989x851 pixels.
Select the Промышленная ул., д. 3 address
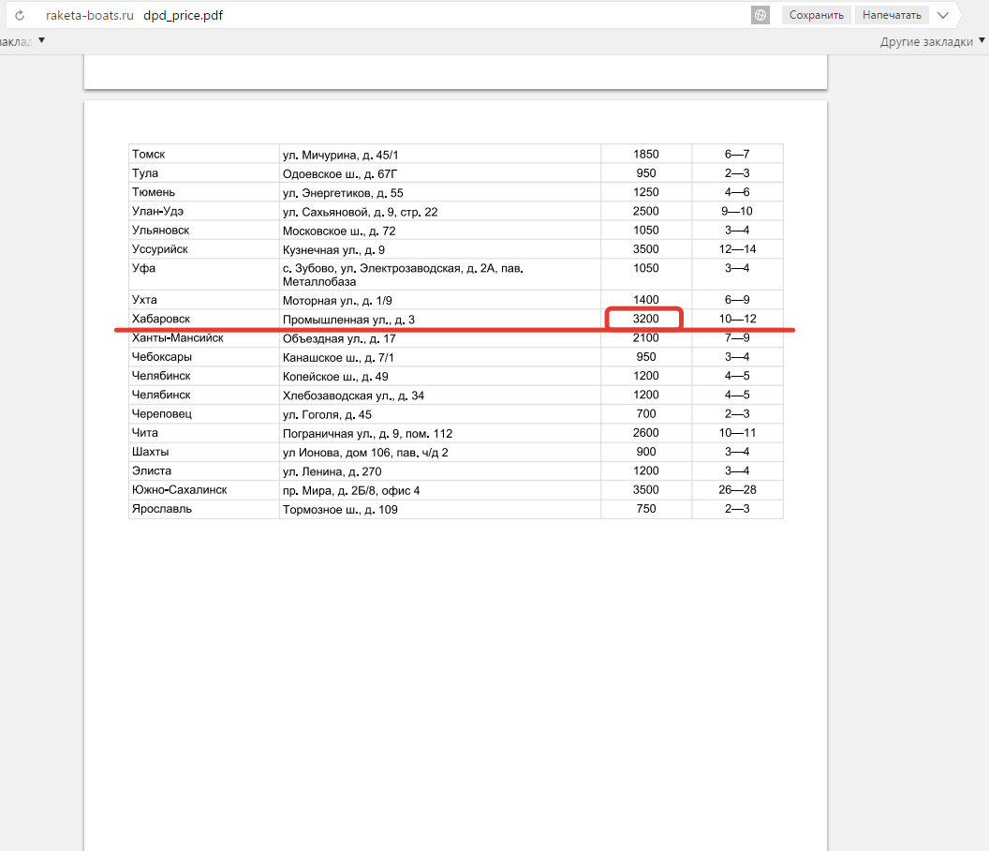click(348, 321)
